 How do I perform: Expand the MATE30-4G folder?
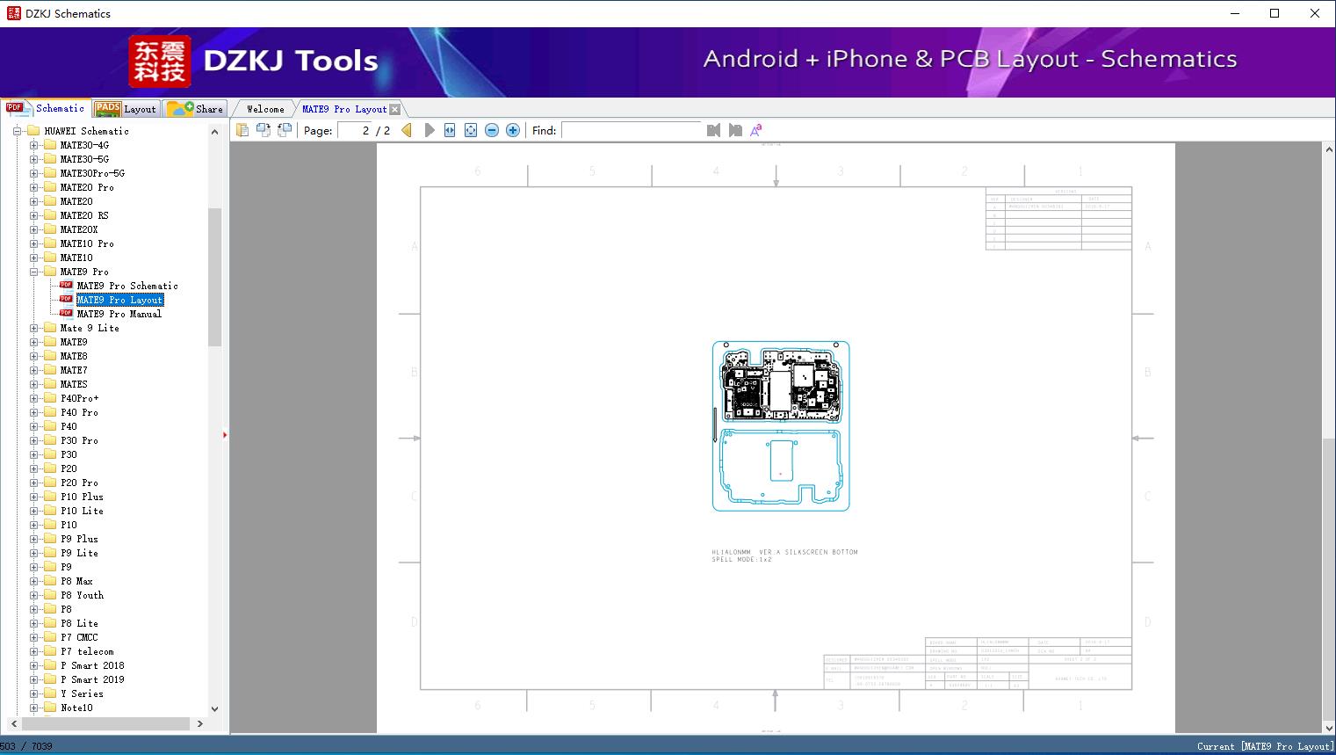point(33,145)
